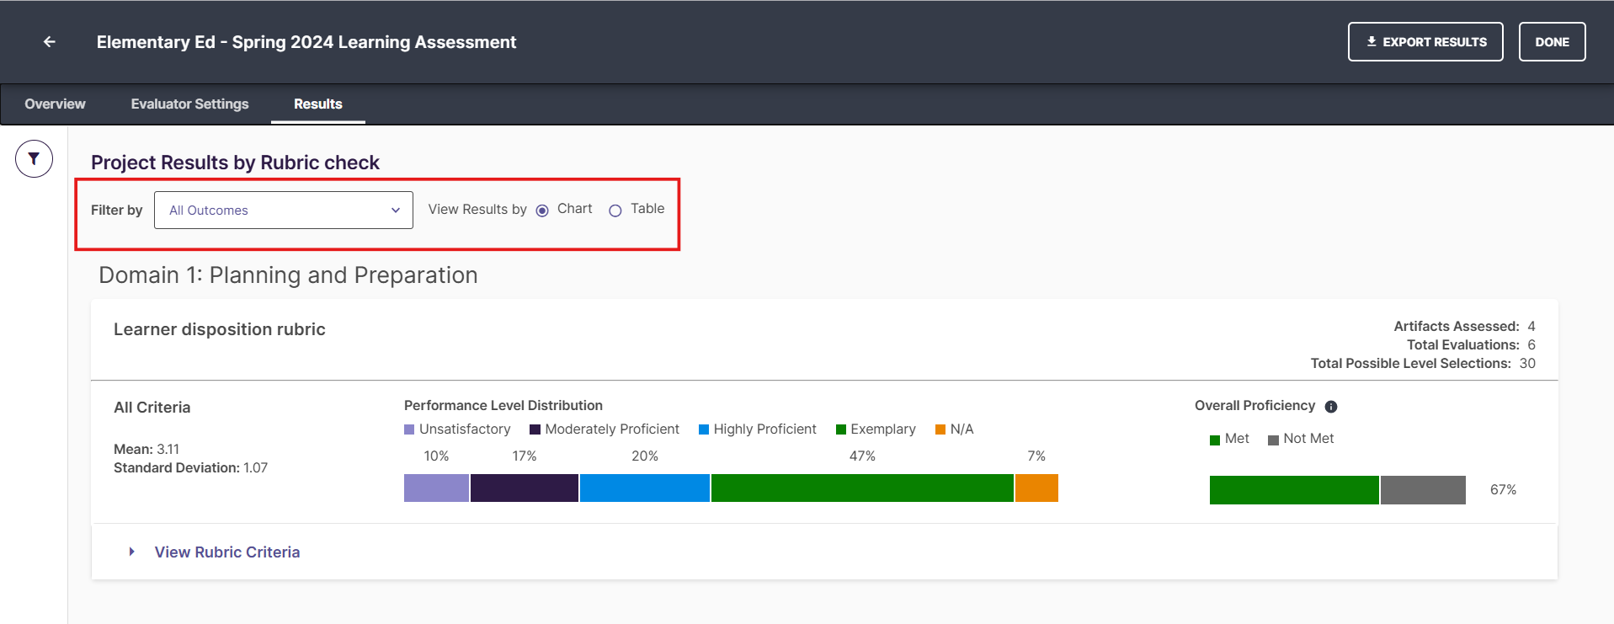1614x624 pixels.
Task: Switch to the Overview tab
Action: [x=55, y=104]
